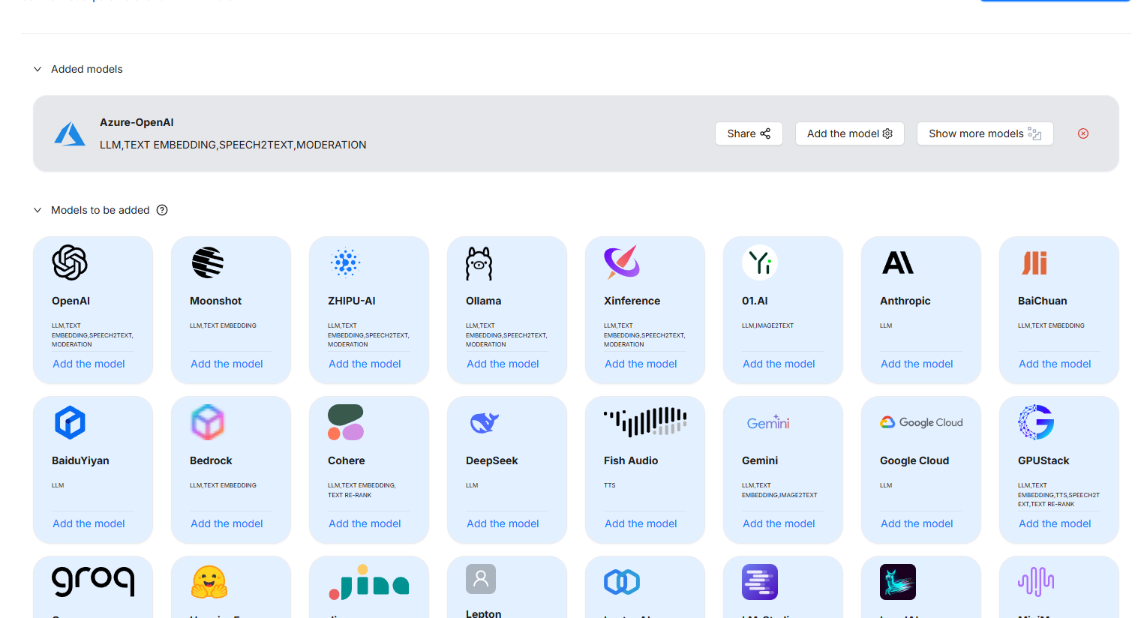This screenshot has height=618, width=1141.
Task: Click the blue interlocking hexagons logo
Action: [x=622, y=582]
